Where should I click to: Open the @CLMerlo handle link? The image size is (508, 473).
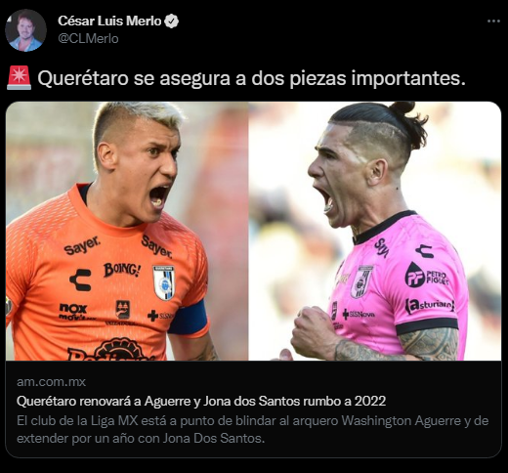(x=88, y=38)
